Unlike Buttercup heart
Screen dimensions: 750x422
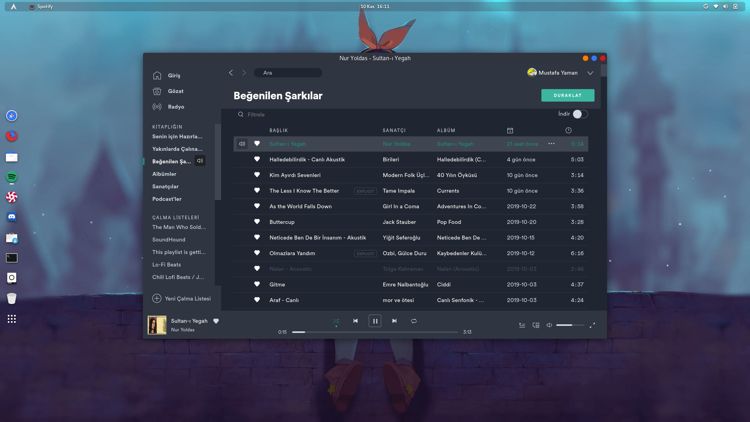tap(257, 222)
